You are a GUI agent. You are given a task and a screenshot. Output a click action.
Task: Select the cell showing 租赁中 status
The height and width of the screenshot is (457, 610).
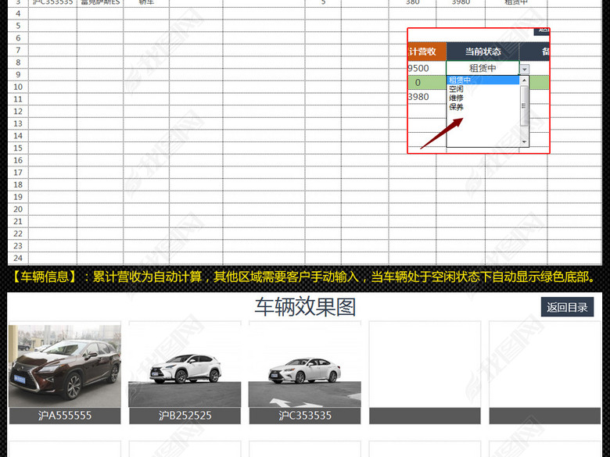click(x=483, y=68)
